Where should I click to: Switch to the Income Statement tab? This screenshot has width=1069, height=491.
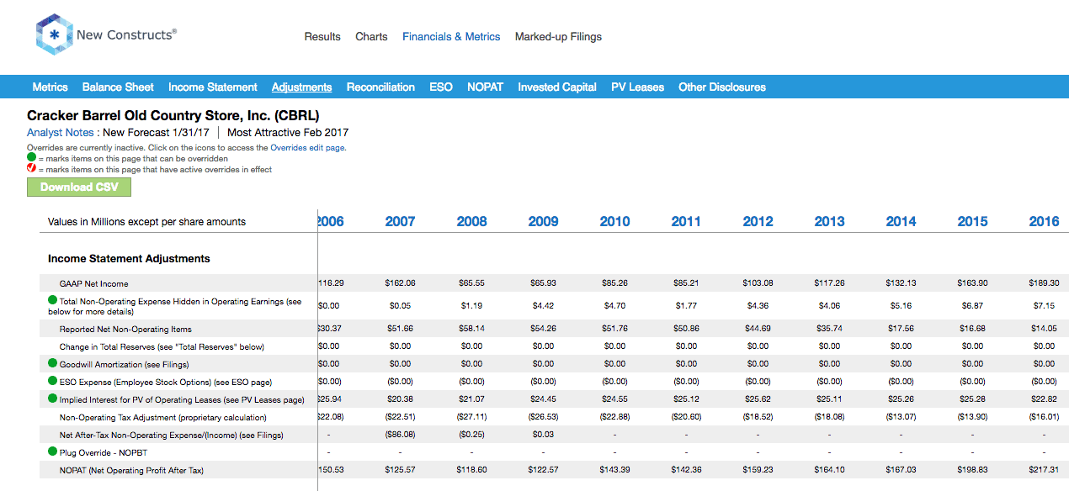coord(213,87)
